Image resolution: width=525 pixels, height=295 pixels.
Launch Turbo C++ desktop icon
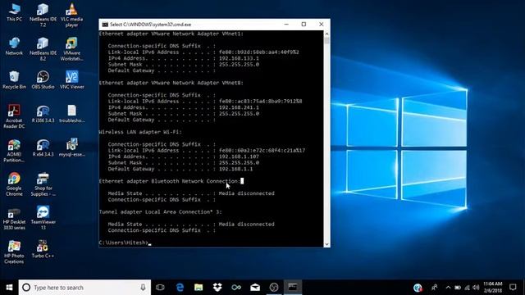tap(43, 249)
